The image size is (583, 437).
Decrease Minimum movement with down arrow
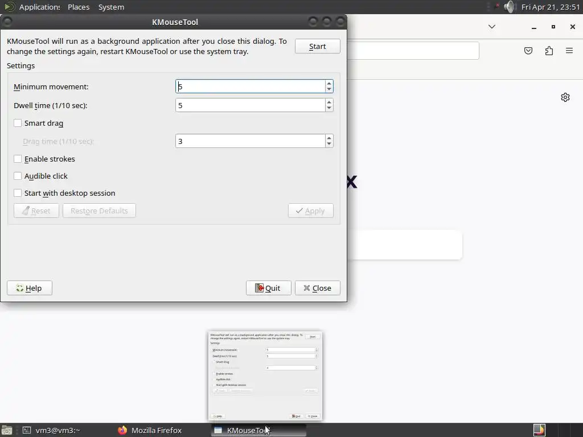pos(329,89)
